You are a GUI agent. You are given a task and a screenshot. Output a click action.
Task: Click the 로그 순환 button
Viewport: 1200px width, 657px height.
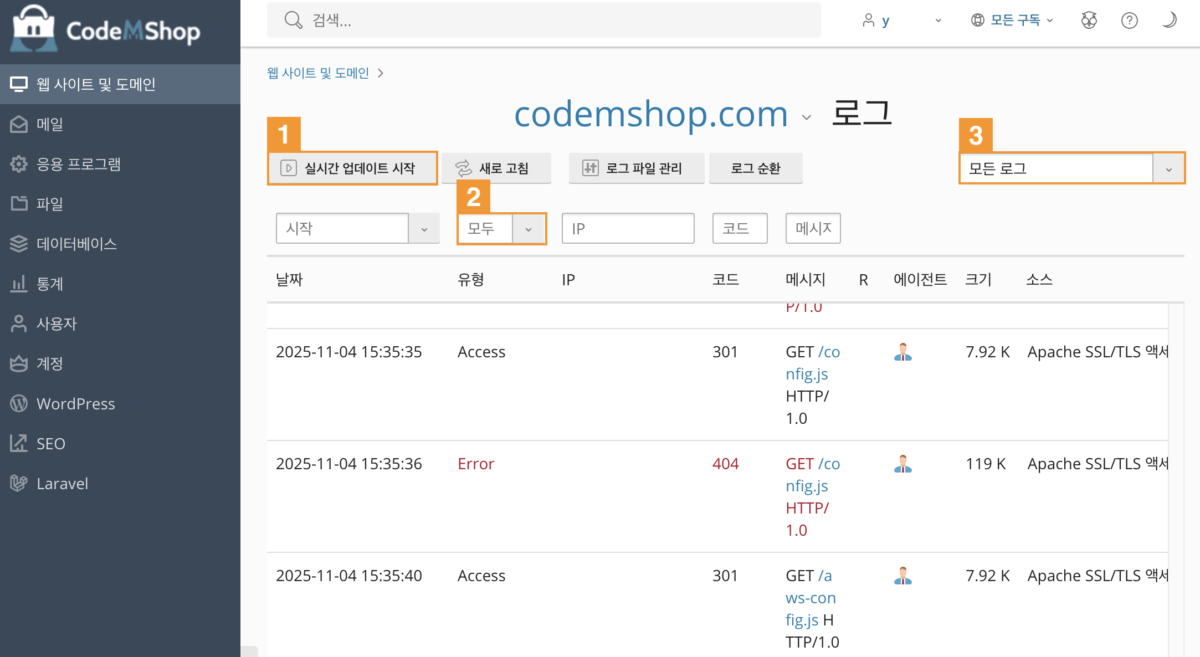pos(755,168)
